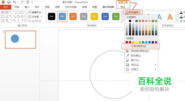185x101 pixels.
Task: Apply the light blue Abc shape style
Action: point(62,16)
